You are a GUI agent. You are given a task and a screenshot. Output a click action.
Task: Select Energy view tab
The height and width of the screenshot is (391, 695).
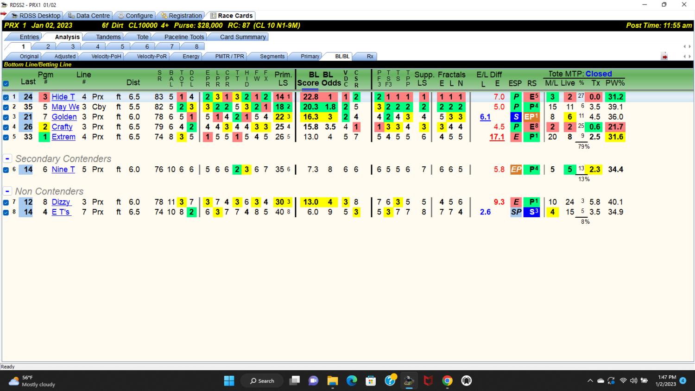click(x=191, y=57)
